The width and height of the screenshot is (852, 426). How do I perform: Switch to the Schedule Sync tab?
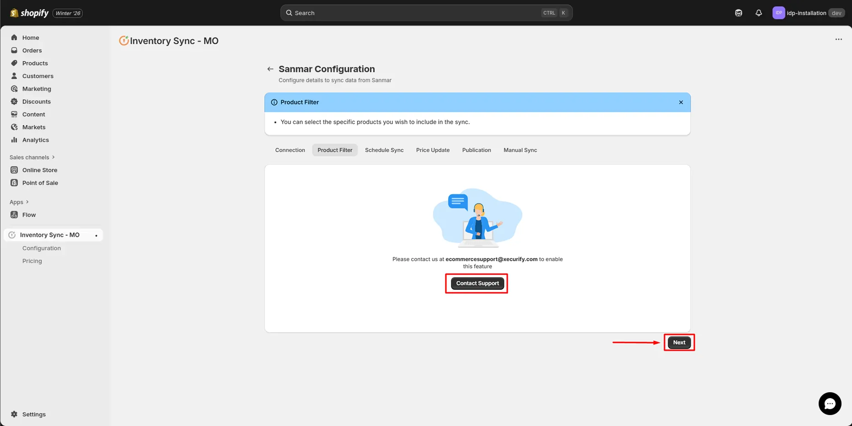point(384,150)
